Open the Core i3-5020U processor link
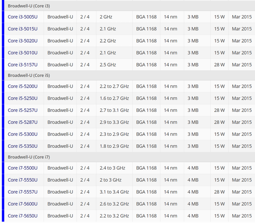This screenshot has width=255, height=223. coord(23,41)
